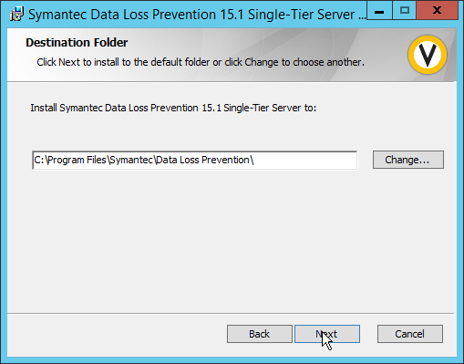Minimize the installer window
The width and height of the screenshot is (464, 364).
coord(379,11)
